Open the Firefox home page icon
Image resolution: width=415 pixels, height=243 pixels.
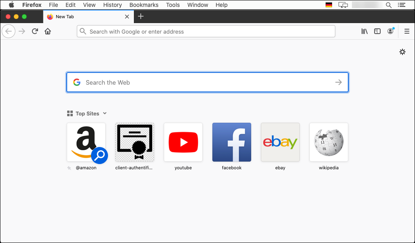[48, 31]
